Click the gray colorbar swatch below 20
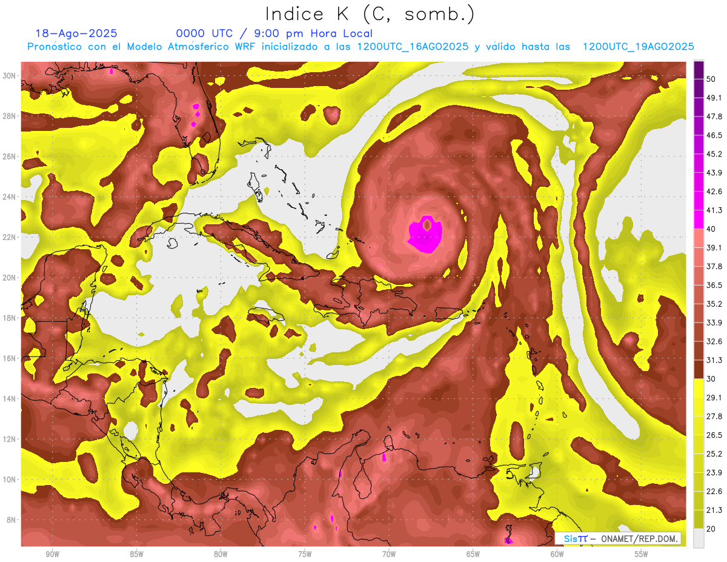727x562 pixels. click(699, 539)
